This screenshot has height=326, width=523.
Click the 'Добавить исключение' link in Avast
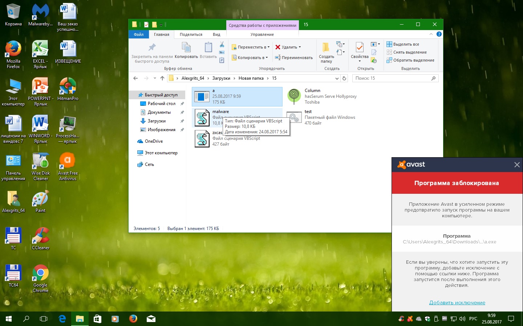point(457,302)
